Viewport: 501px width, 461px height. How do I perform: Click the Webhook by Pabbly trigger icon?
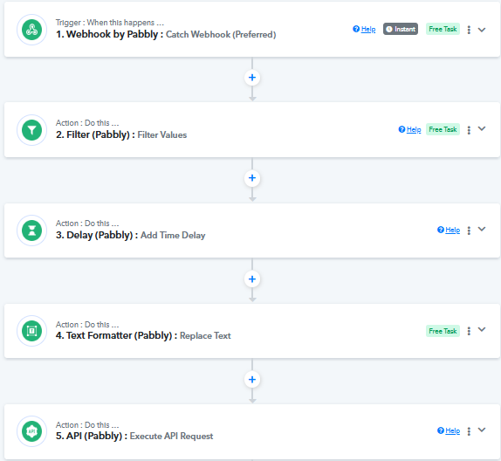[x=31, y=30]
